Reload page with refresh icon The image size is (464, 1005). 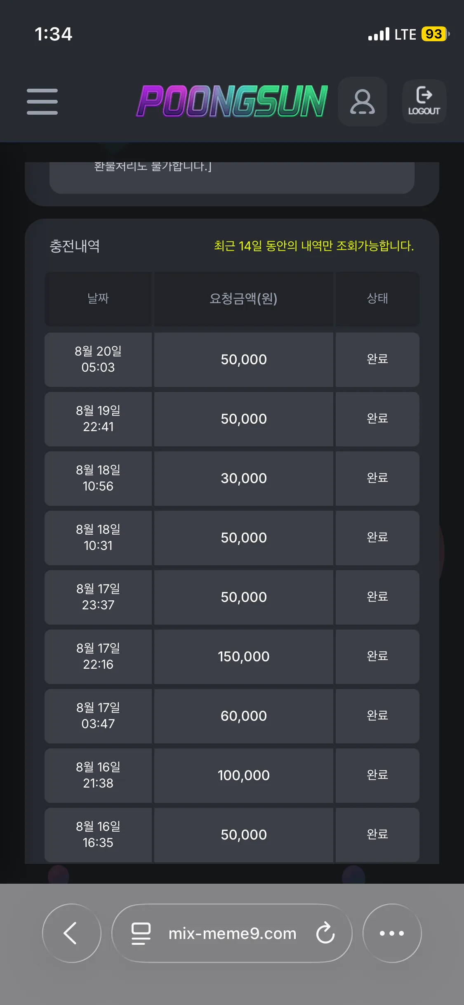pos(325,933)
